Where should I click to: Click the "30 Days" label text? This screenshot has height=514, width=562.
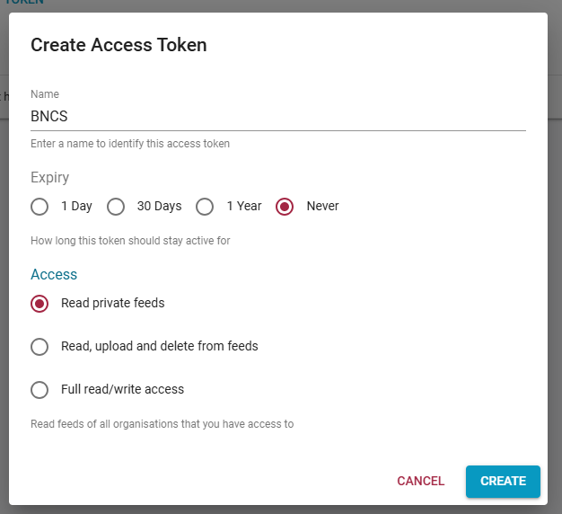pyautogui.click(x=159, y=207)
